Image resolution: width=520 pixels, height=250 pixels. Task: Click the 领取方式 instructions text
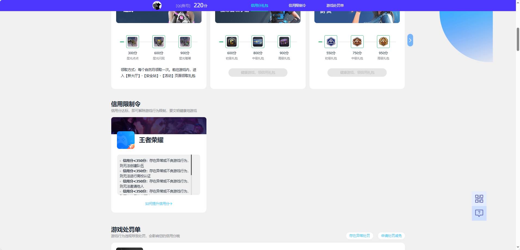click(x=159, y=73)
